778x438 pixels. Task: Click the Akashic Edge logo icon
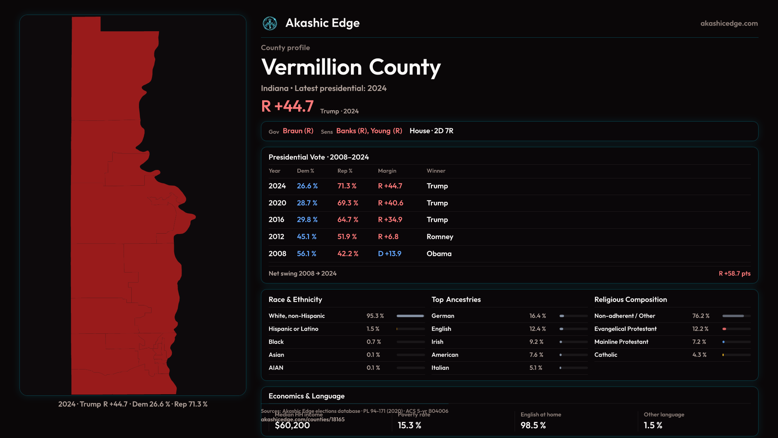(269, 24)
